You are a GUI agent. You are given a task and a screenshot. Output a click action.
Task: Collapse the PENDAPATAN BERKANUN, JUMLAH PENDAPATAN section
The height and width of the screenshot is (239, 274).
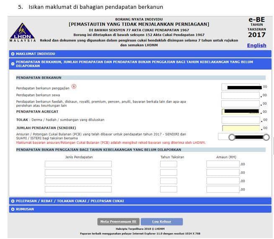tap(140, 64)
